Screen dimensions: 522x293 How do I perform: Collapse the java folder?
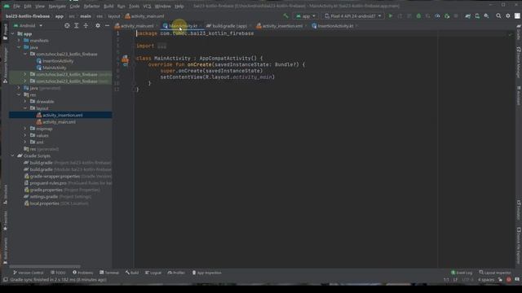[x=19, y=47]
